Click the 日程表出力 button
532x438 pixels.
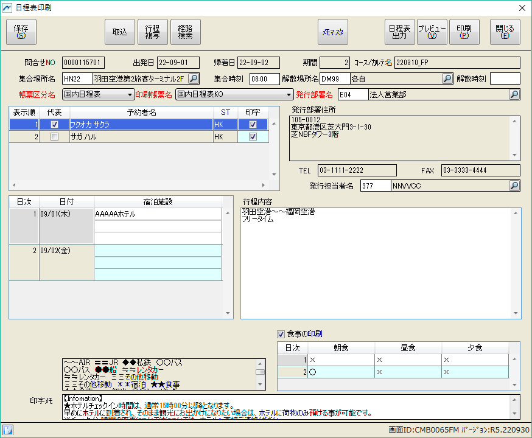tap(400, 32)
